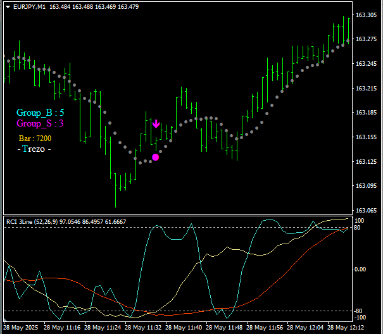Click the 28 May 12:12 time label
This screenshot has width=383, height=334.
click(x=346, y=328)
